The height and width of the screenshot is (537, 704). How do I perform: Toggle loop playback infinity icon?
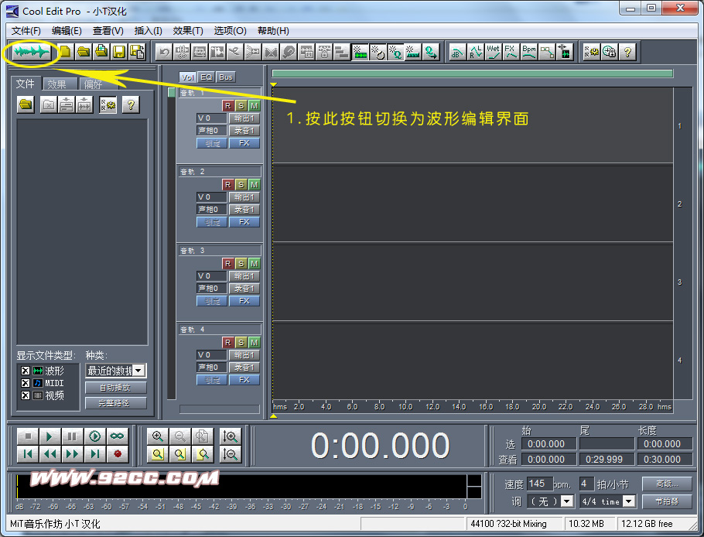click(117, 436)
